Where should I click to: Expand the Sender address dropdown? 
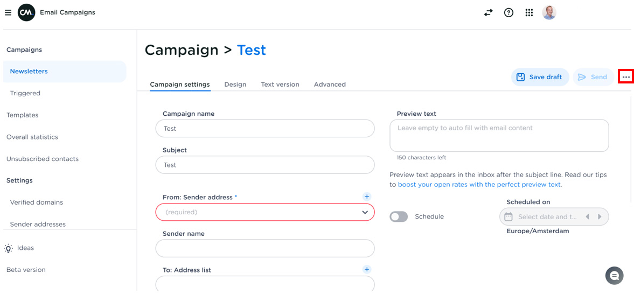pos(365,212)
